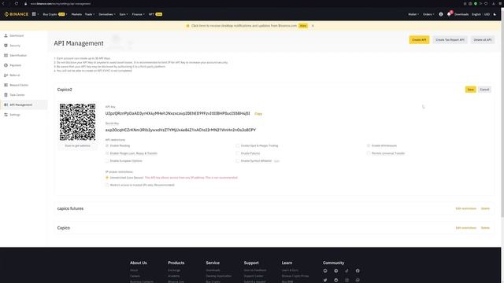Click the Twitter community icon in footer

(x=325, y=280)
